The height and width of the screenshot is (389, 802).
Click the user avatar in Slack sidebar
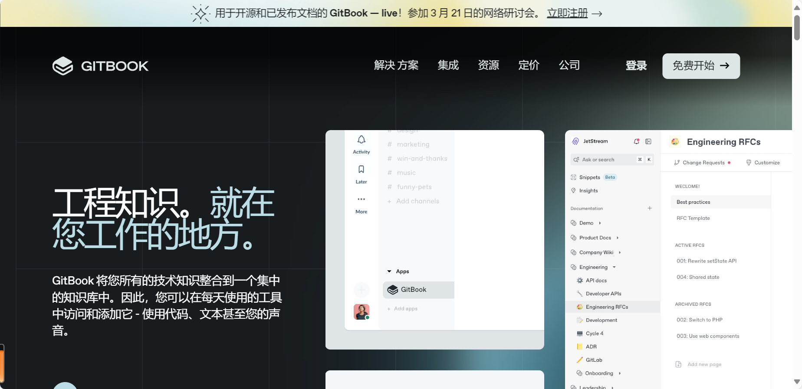[362, 312]
